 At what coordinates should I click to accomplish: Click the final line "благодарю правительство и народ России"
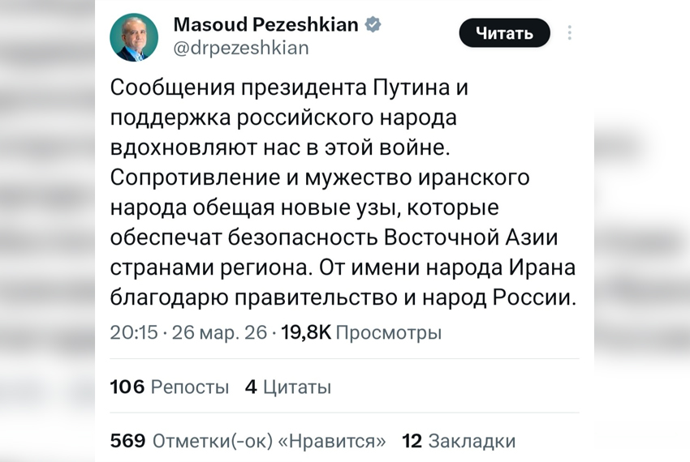[x=342, y=297]
